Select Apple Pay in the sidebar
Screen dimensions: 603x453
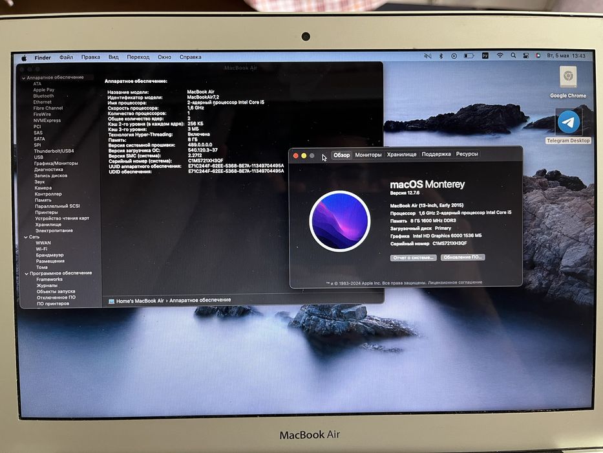43,90
